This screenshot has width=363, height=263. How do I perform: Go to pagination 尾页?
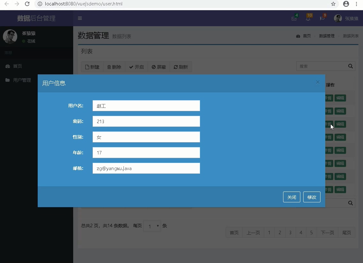pos(347,232)
